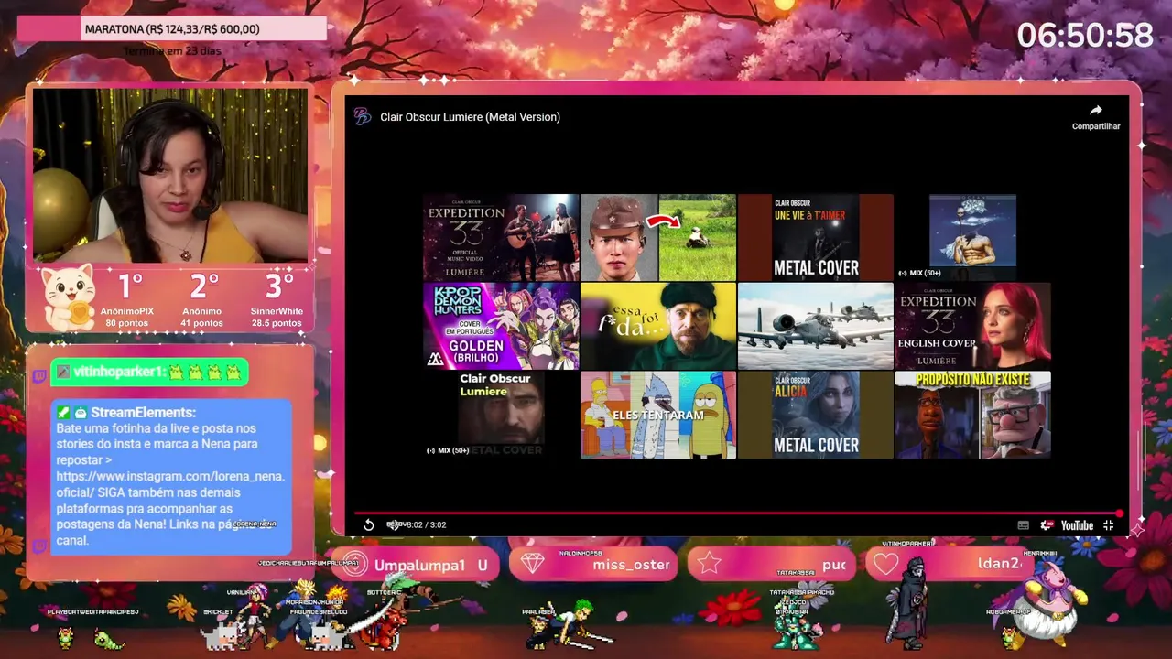
Task: Open video on YouTube via logo
Action: (1077, 525)
